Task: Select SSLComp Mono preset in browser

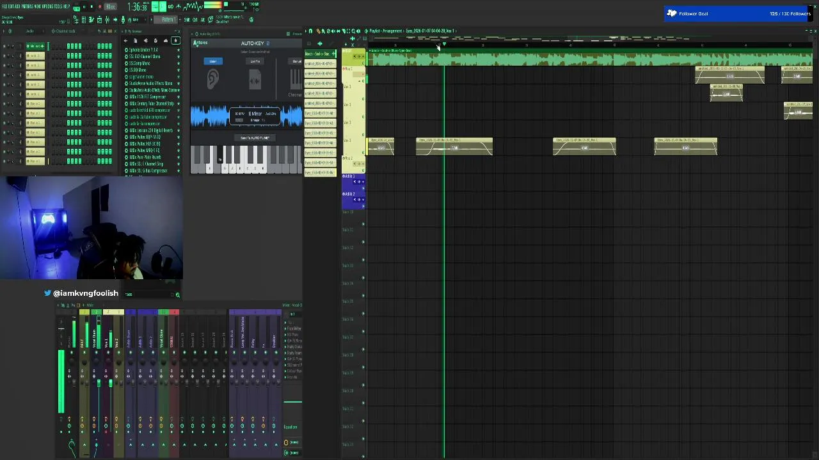Action: (139, 63)
